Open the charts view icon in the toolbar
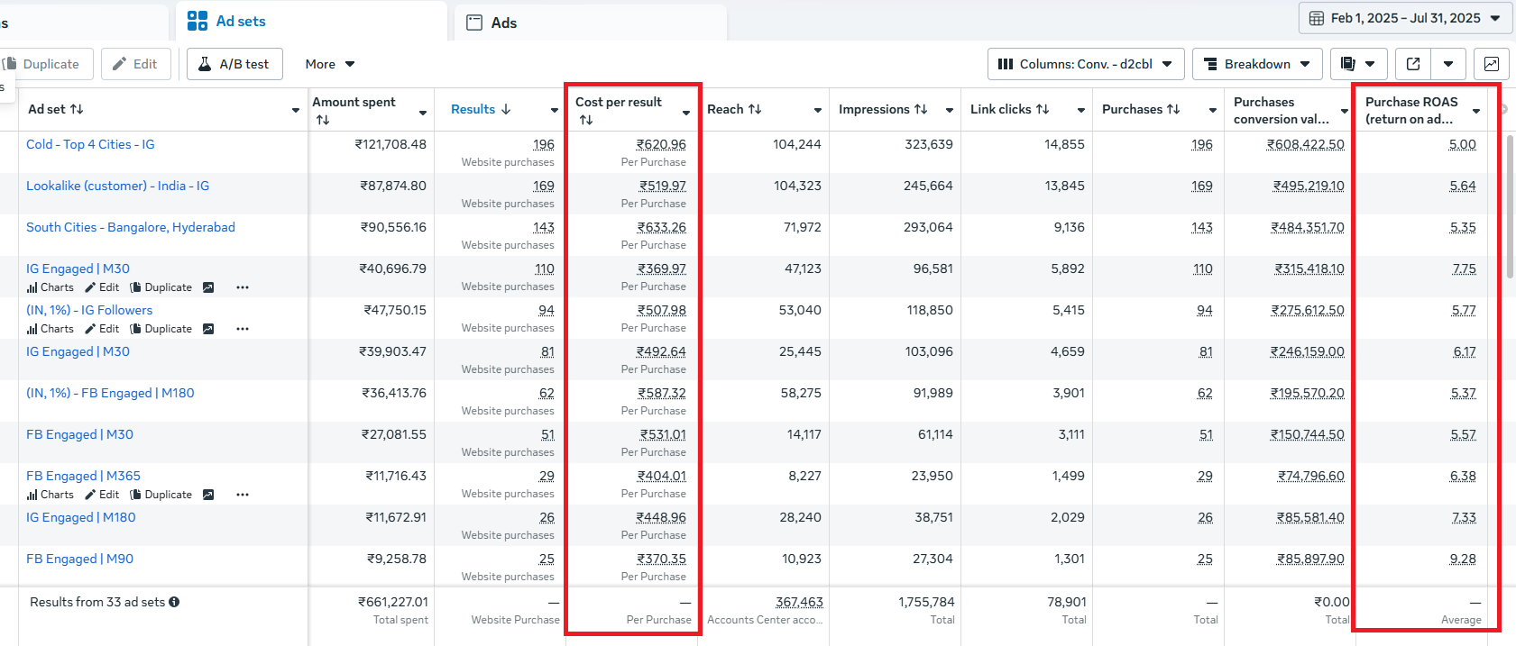1516x646 pixels. tap(1491, 64)
